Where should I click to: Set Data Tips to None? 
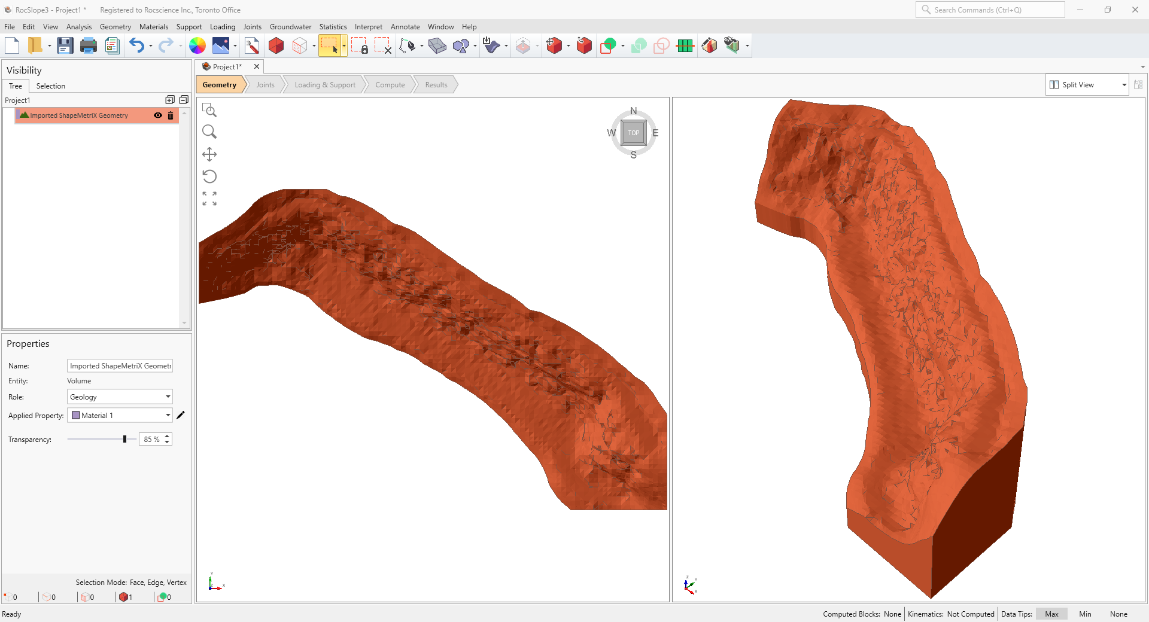pyautogui.click(x=1118, y=614)
